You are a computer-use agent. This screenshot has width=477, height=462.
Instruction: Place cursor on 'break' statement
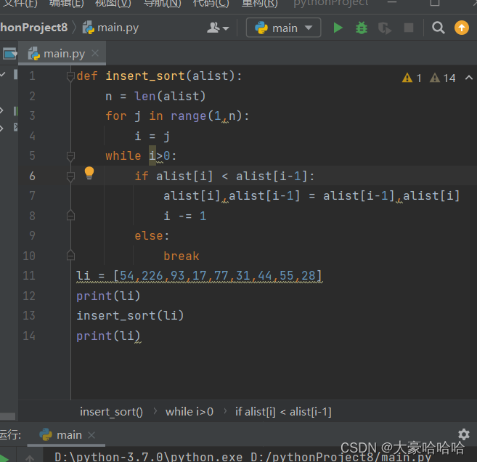coord(182,256)
